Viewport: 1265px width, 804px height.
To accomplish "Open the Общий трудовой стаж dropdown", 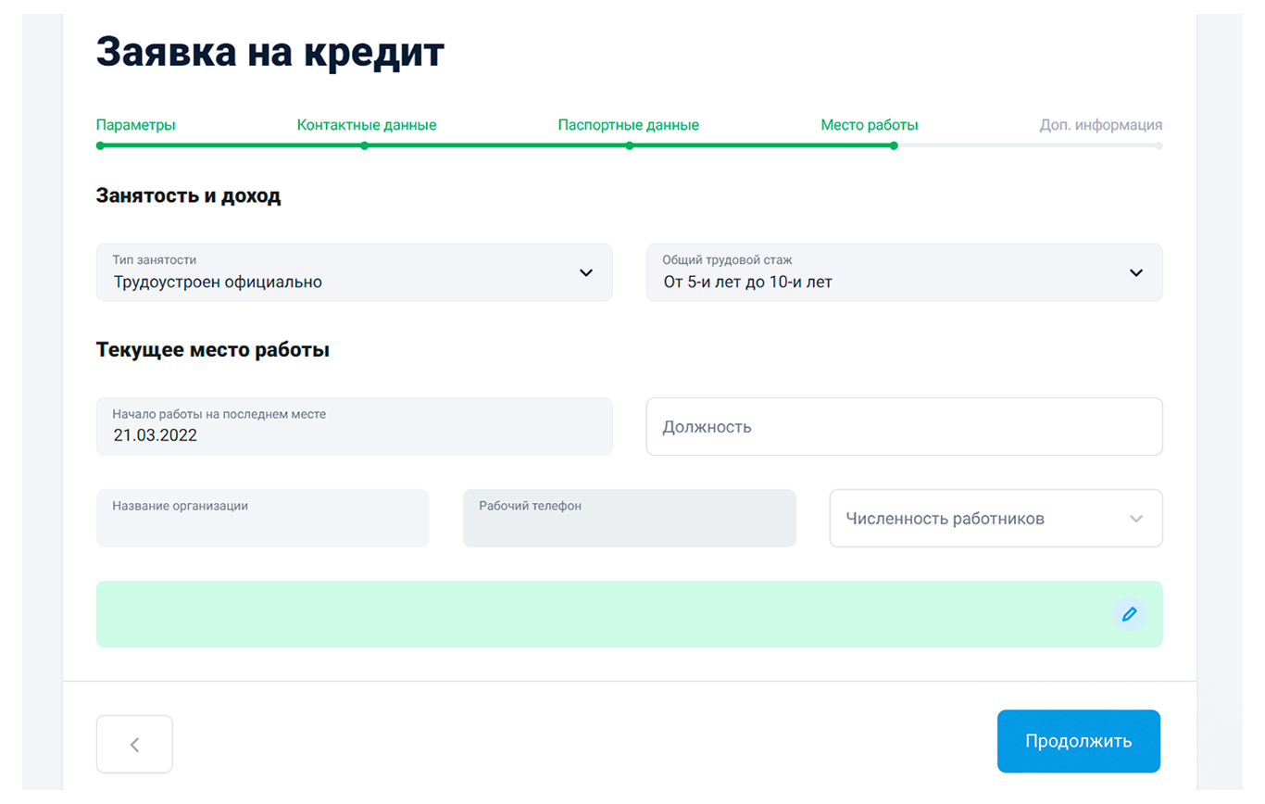I will click(x=904, y=272).
